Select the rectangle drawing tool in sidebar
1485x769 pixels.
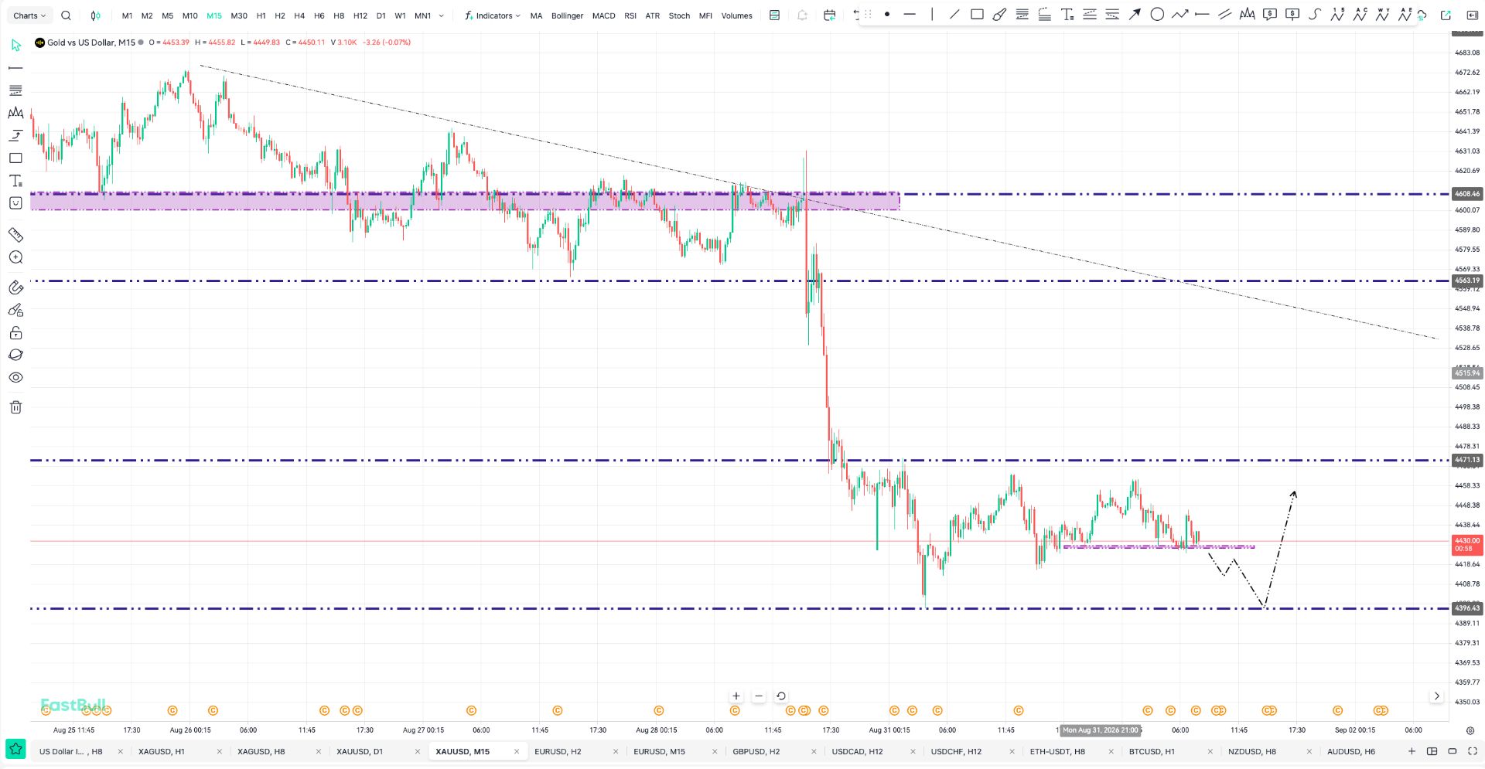point(15,158)
